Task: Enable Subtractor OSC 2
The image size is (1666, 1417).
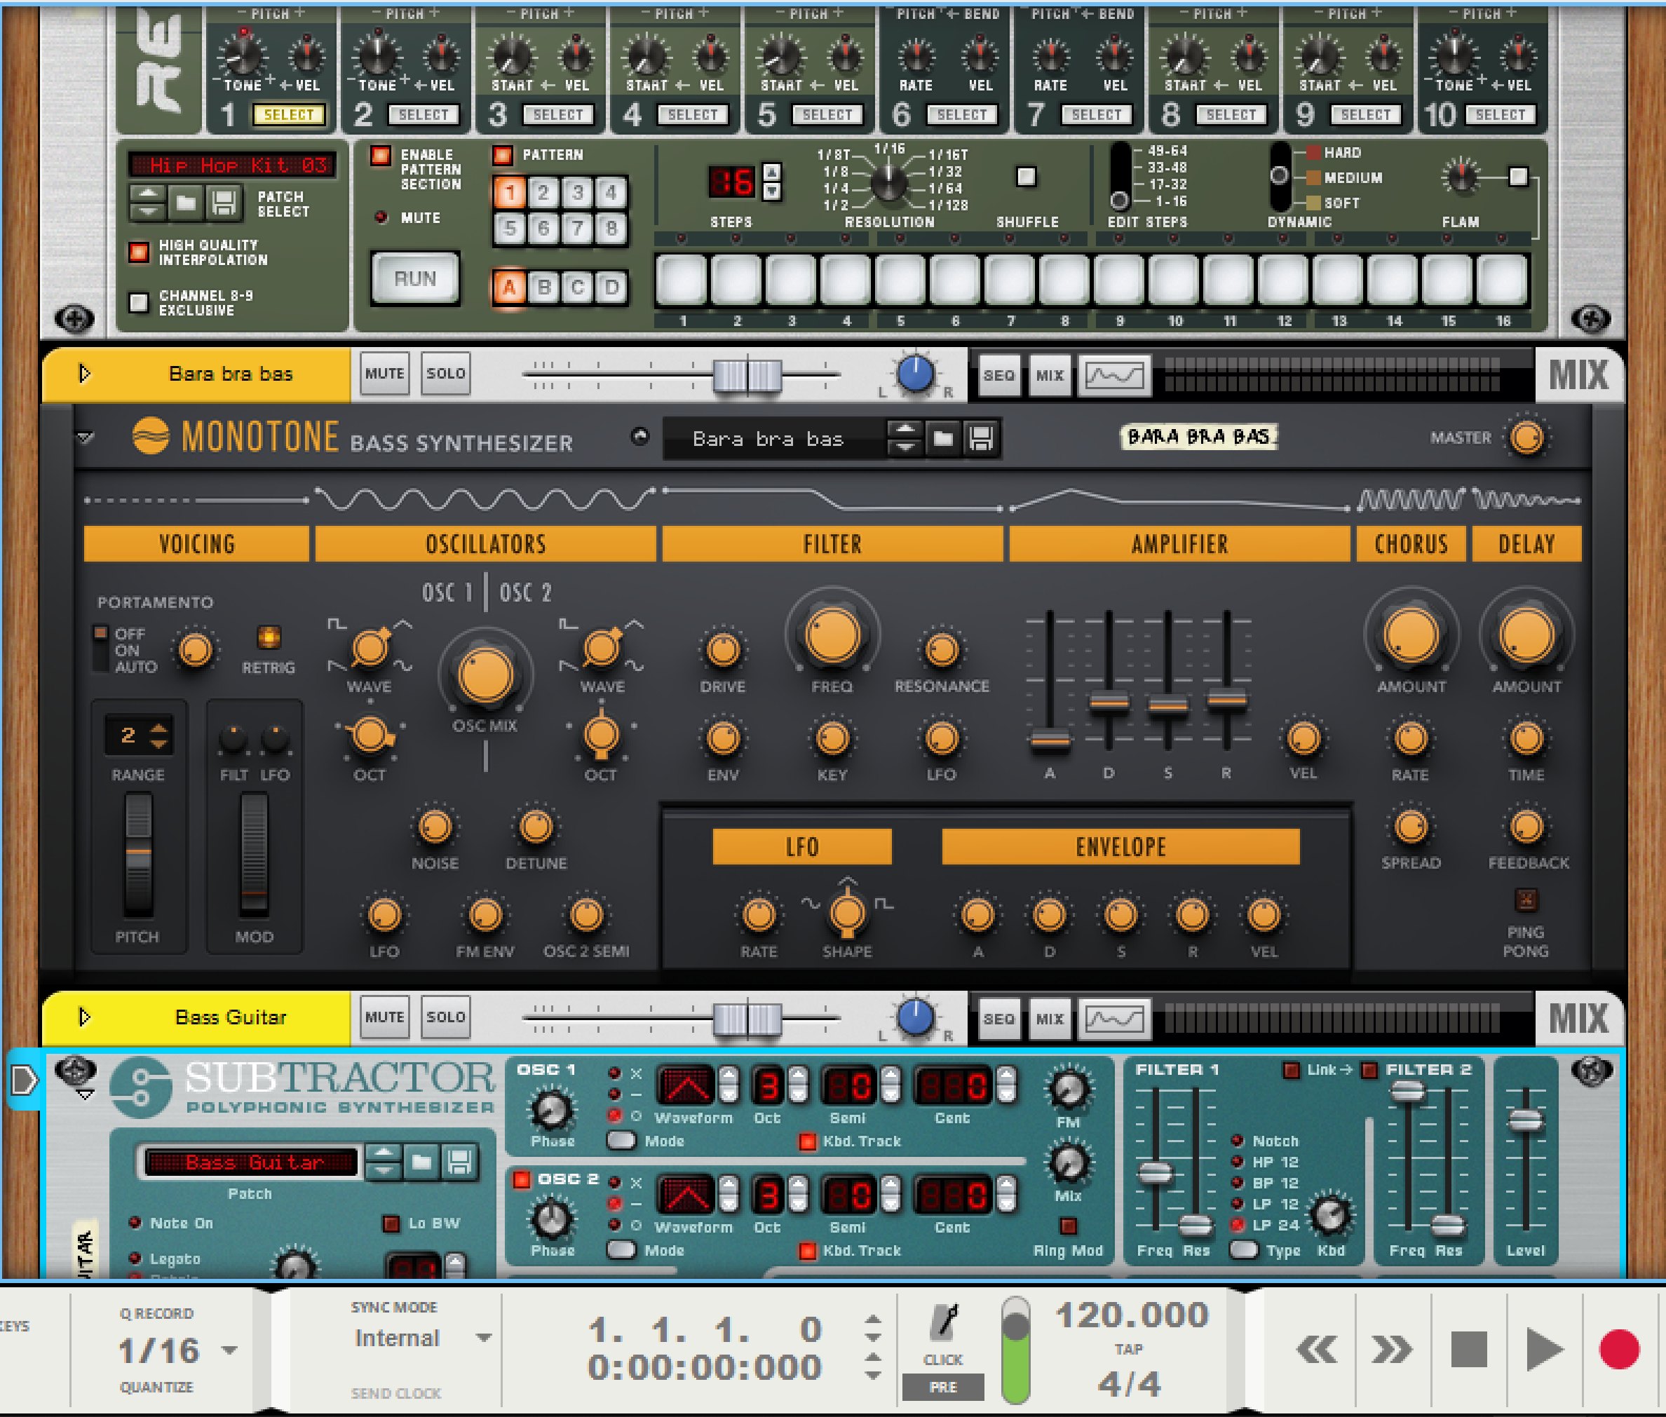Action: (x=522, y=1179)
